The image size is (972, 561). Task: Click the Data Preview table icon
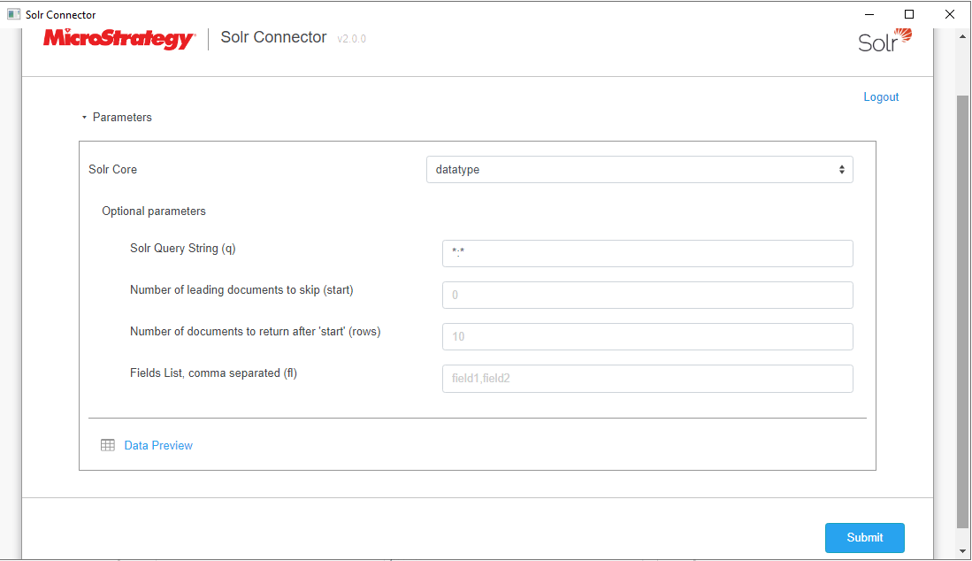point(108,445)
